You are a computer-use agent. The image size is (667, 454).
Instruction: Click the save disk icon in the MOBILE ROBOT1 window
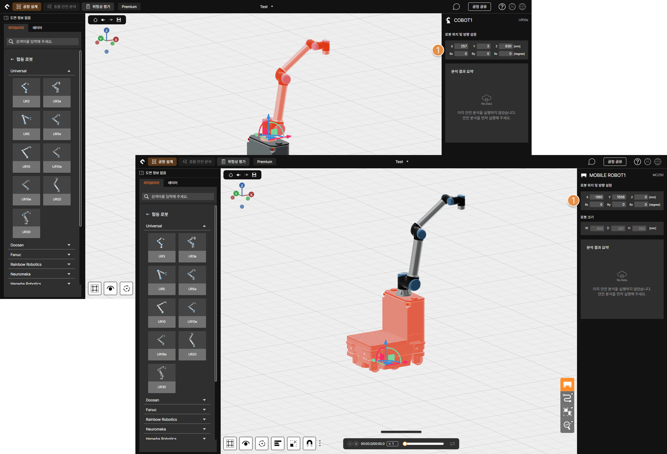254,175
